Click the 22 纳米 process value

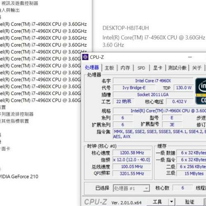click(x=124, y=101)
